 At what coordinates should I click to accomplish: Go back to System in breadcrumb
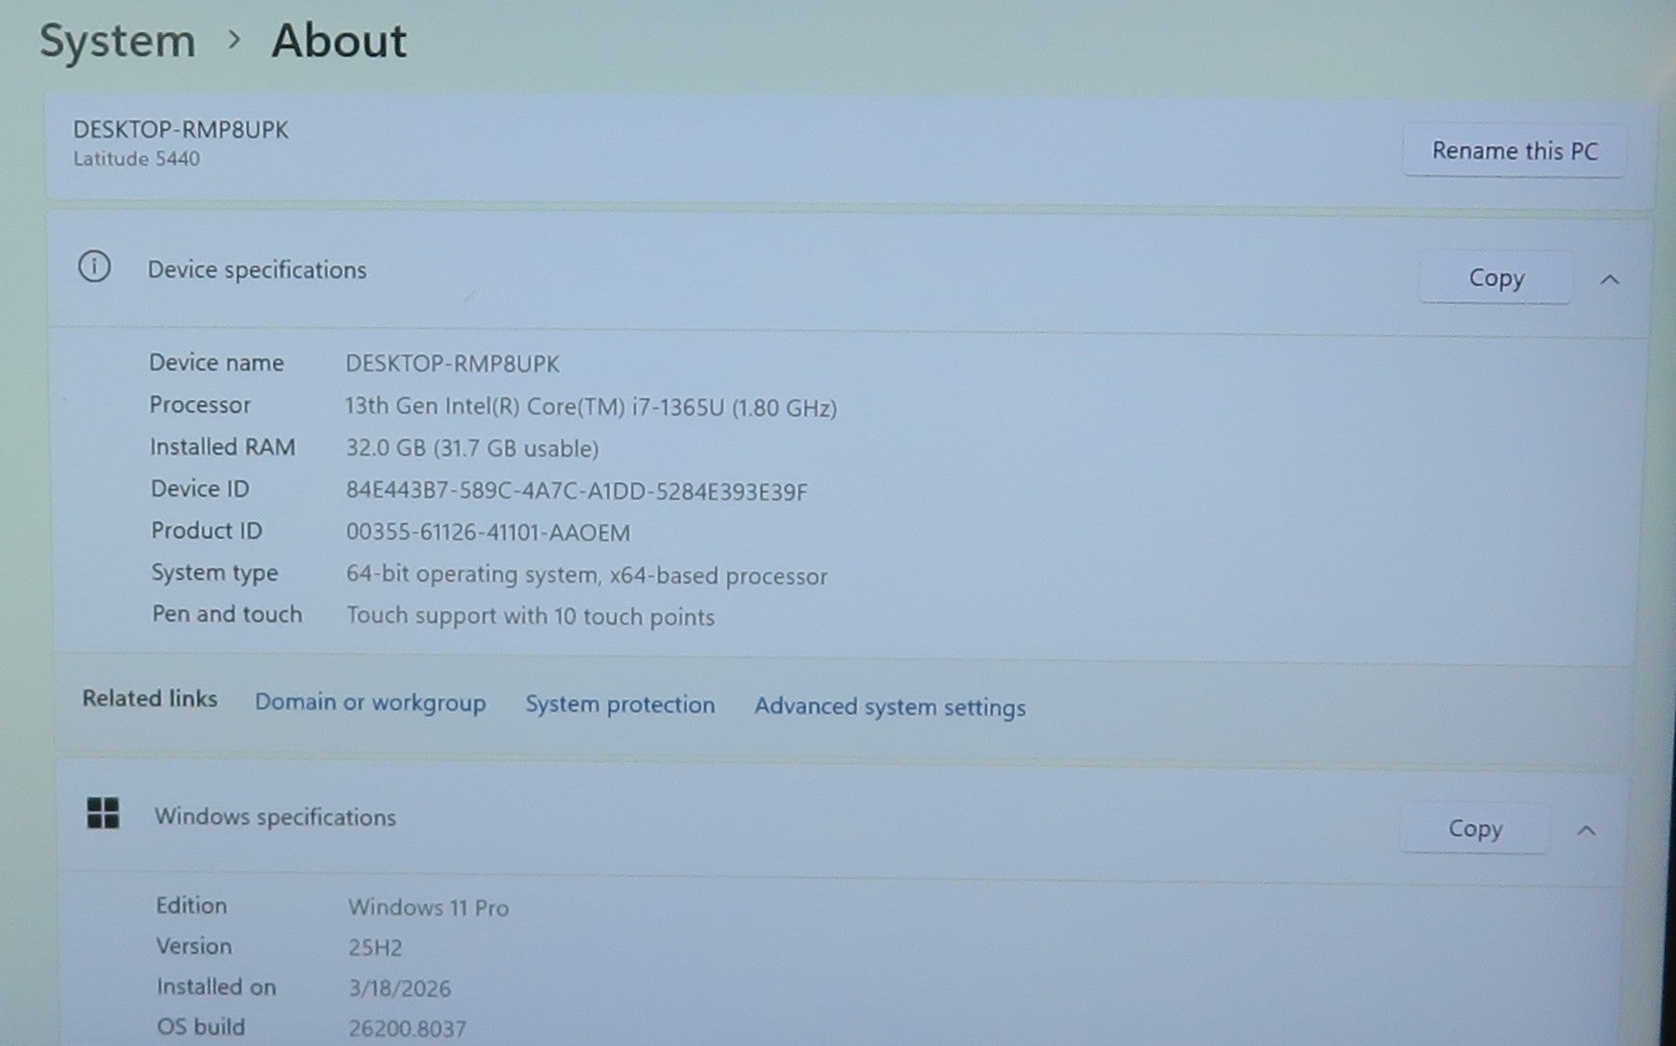tap(117, 41)
